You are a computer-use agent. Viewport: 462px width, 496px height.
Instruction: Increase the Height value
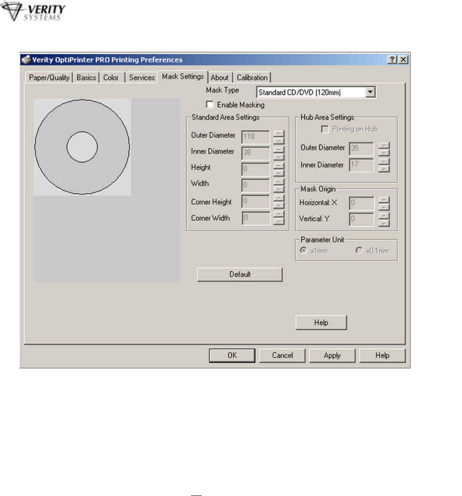click(x=279, y=166)
